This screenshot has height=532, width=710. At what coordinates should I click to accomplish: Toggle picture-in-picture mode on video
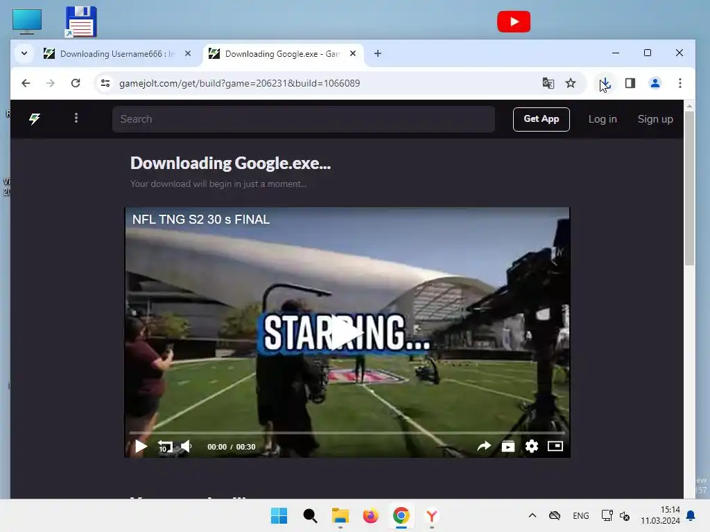pos(555,447)
